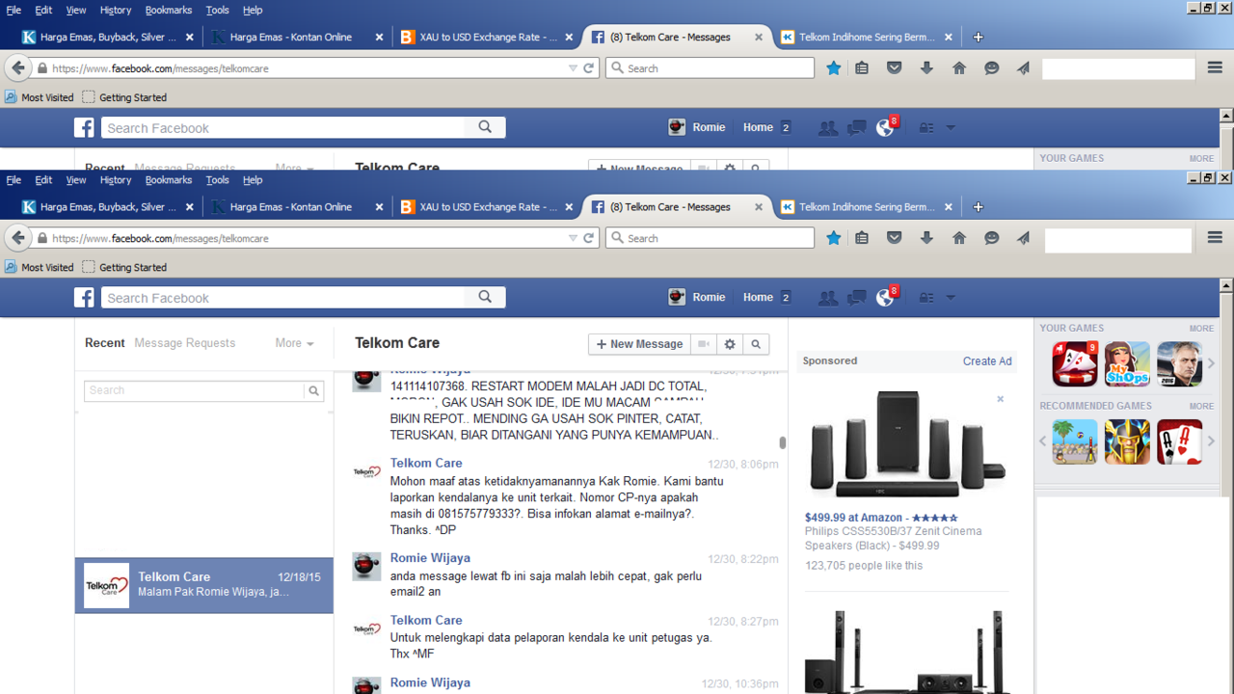The width and height of the screenshot is (1234, 694).
Task: Open Telkom Care conversation dated 12/18/15
Action: click(204, 585)
